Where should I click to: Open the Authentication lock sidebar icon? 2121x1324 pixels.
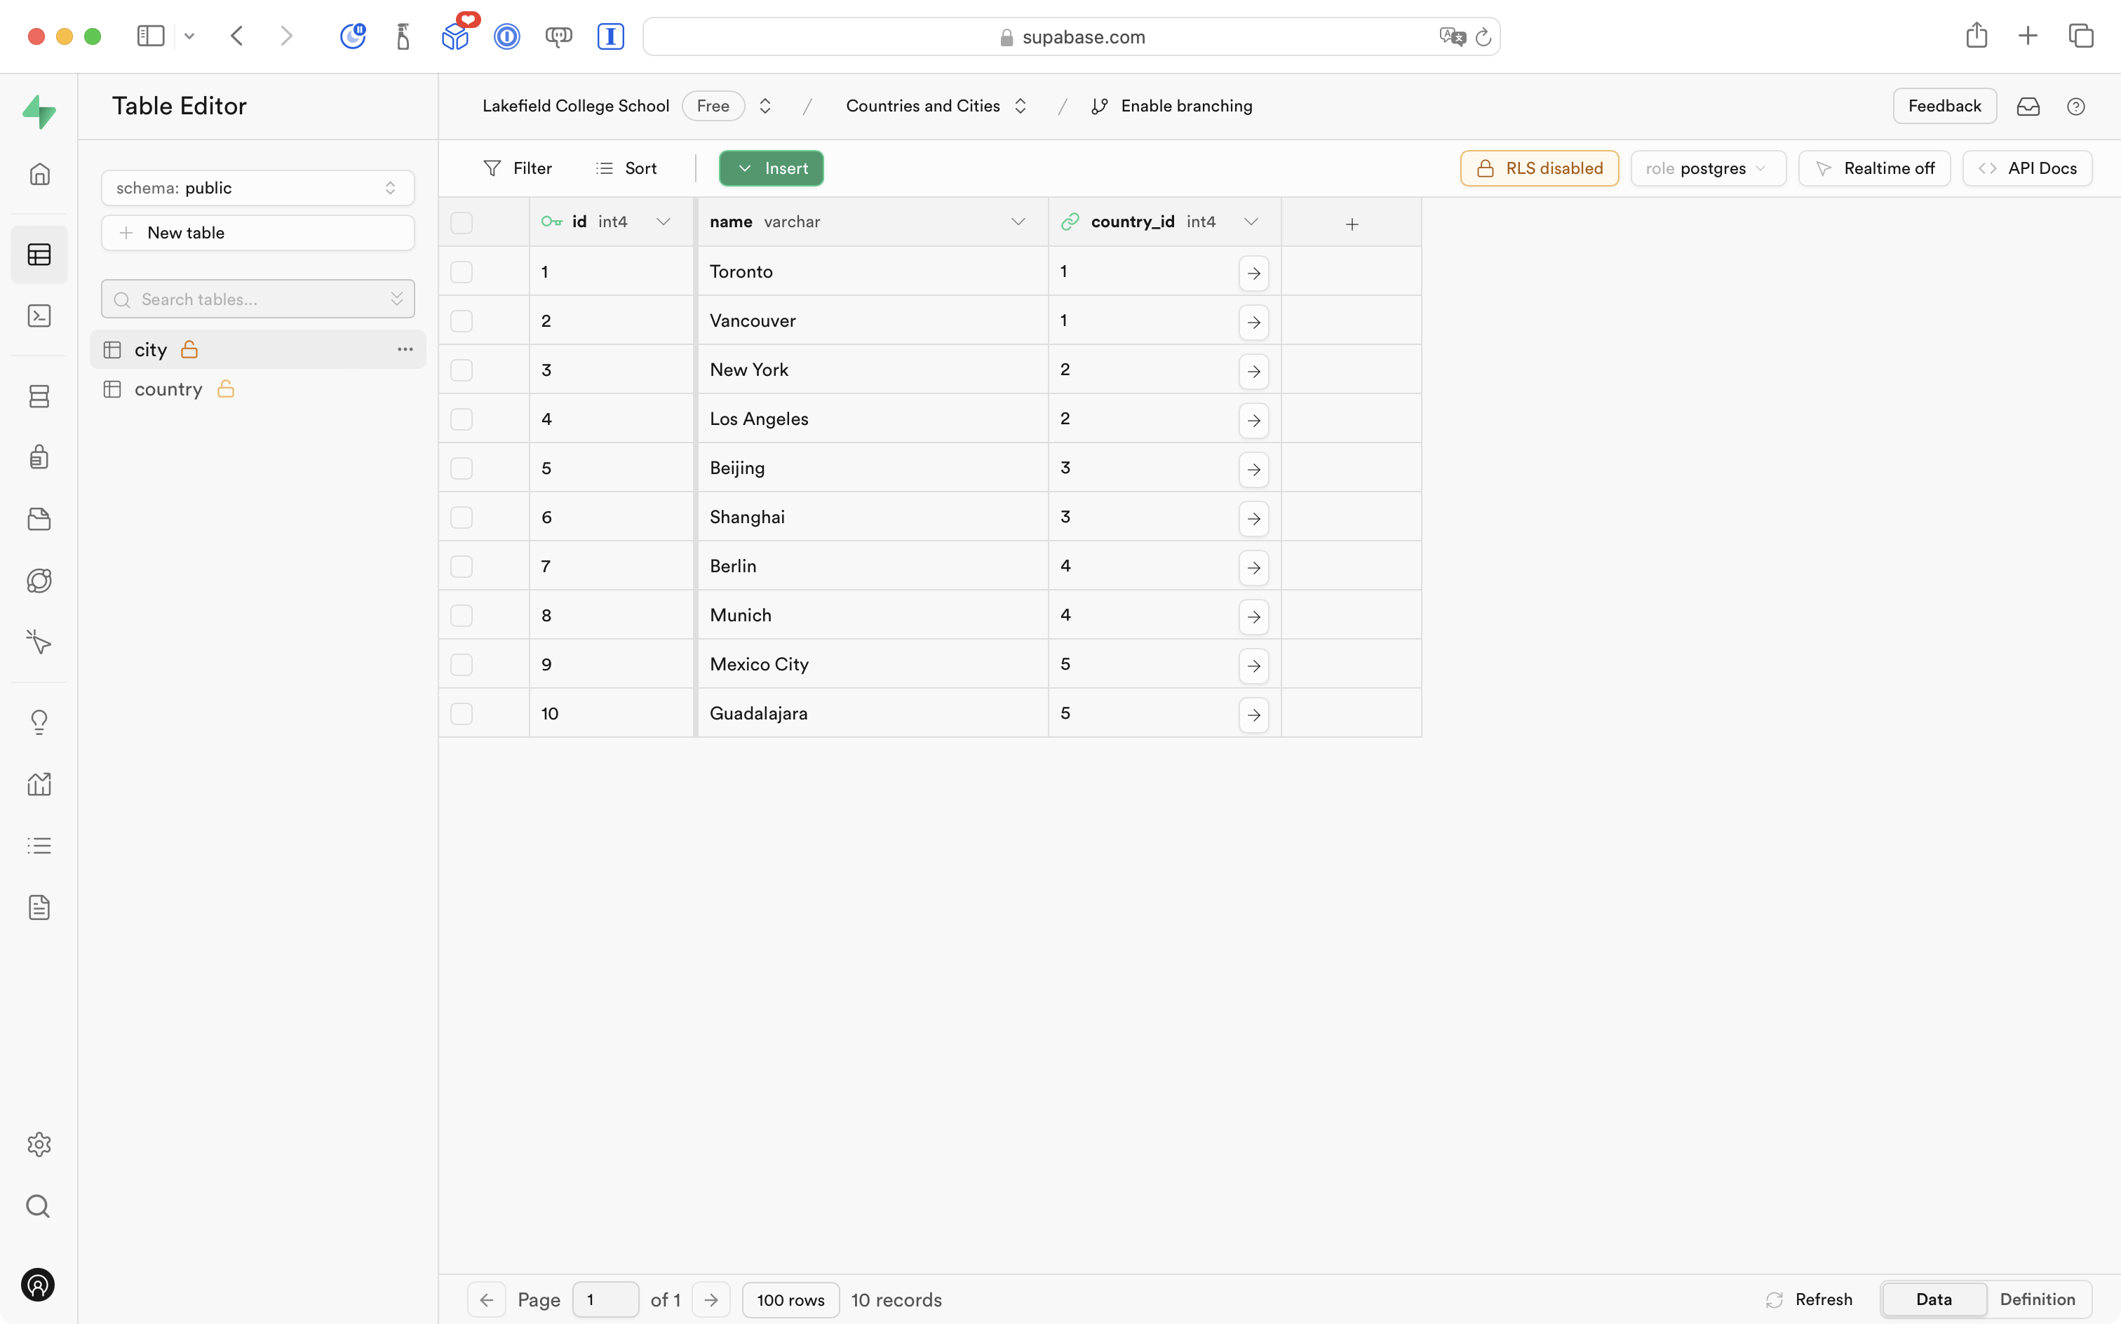coord(39,457)
